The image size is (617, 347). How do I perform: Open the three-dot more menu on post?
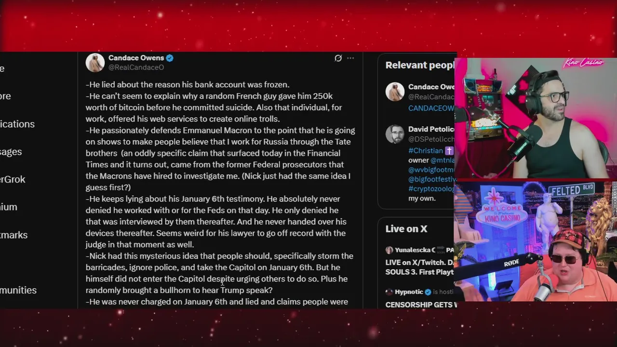[x=350, y=58]
